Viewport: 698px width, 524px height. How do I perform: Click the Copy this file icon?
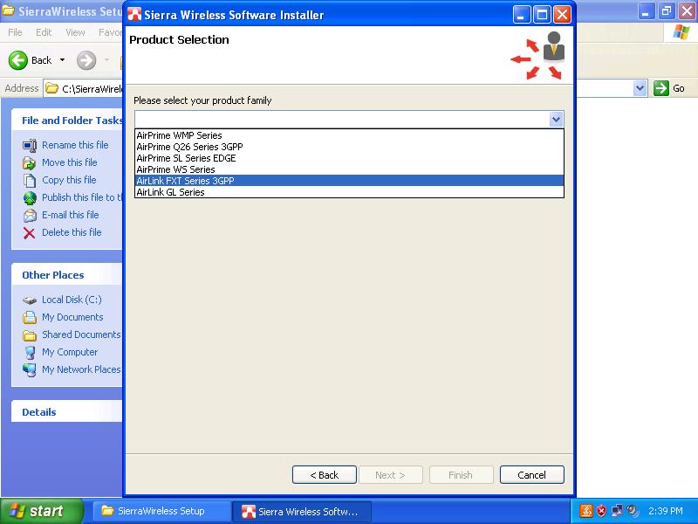pyautogui.click(x=30, y=181)
